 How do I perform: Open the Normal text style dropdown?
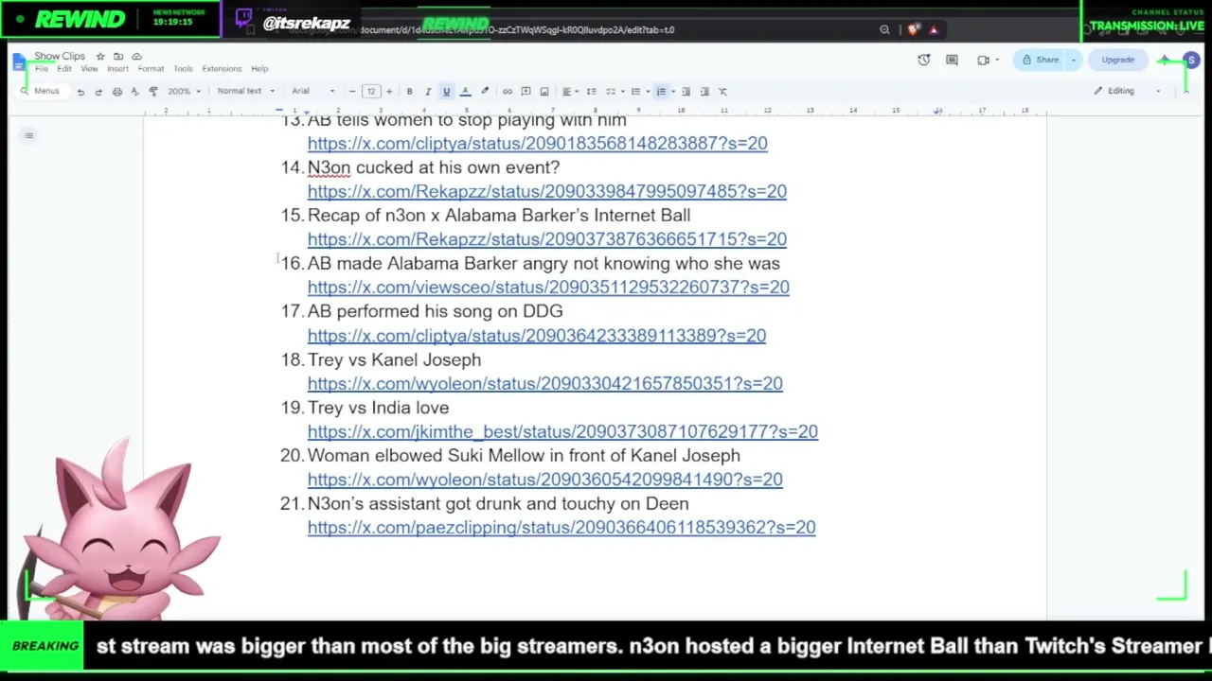(x=245, y=92)
